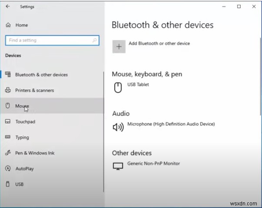Click the sidebar vertical scrollbar
262x208 pixels.
[103, 130]
